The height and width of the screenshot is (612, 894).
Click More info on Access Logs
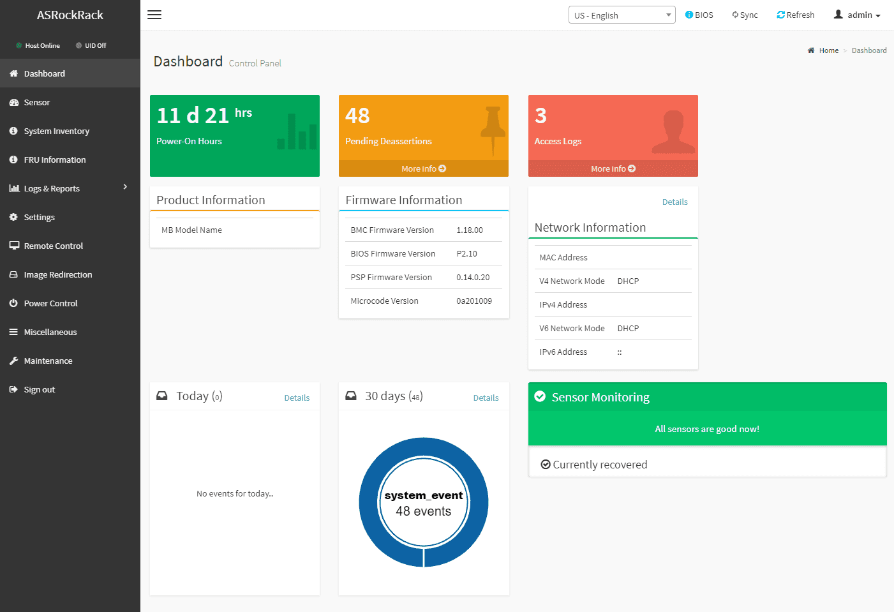click(613, 168)
